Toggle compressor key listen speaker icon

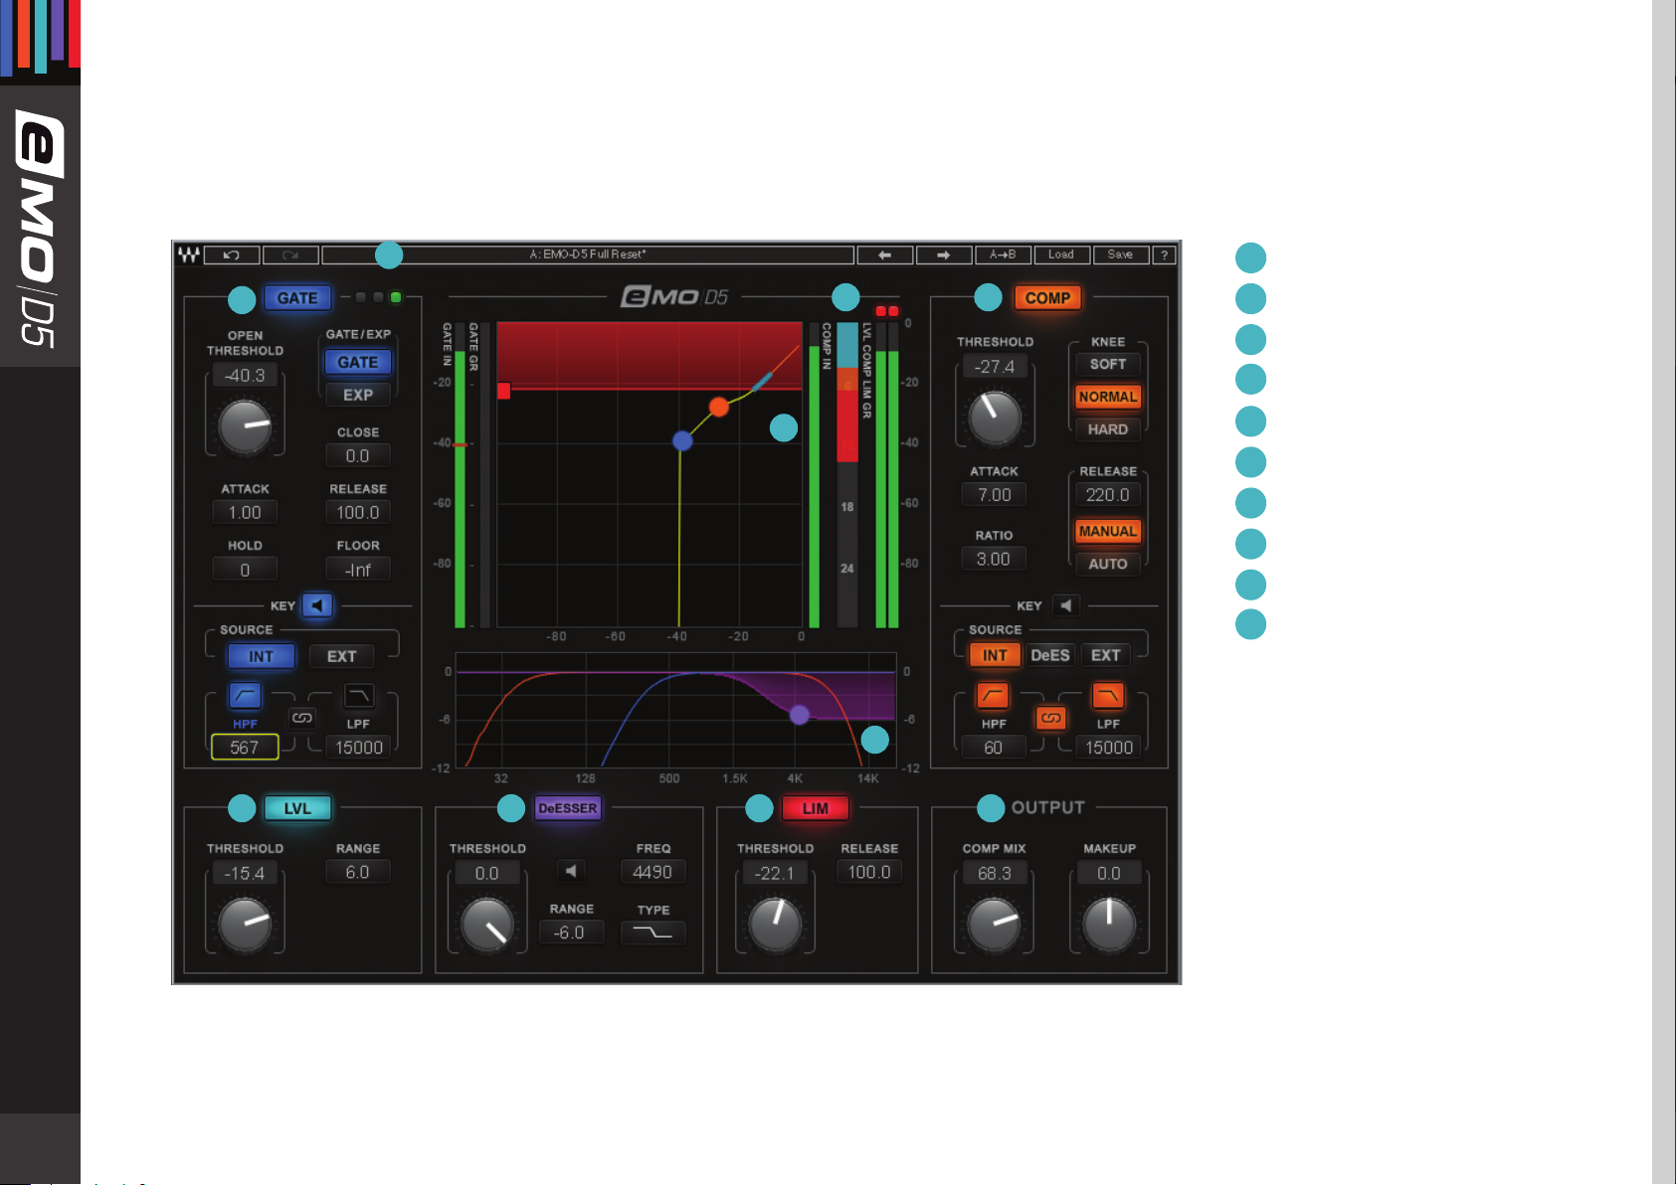1065,605
